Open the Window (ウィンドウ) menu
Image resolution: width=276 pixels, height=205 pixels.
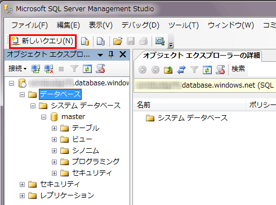point(231,25)
